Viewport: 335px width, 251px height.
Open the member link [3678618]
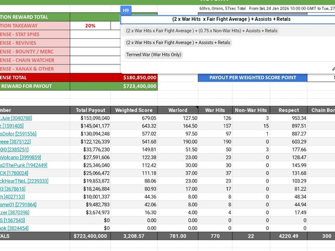(x=13, y=189)
